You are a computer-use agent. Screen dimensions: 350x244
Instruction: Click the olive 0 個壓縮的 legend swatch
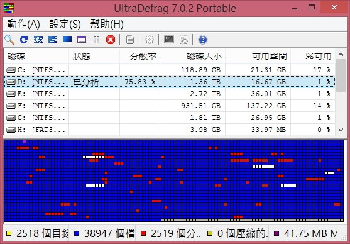[x=210, y=233]
